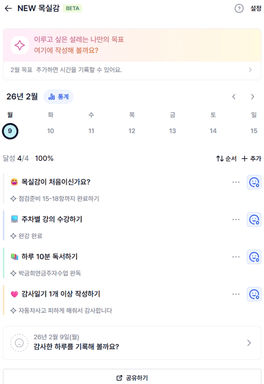Open three-dot menu for 하루 10분 독서하기
The image size is (264, 384).
pyautogui.click(x=236, y=257)
